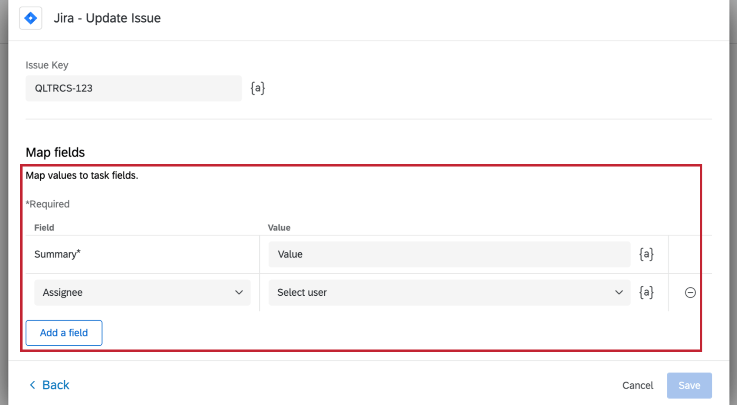Click the Value text box for Summary
The width and height of the screenshot is (737, 405).
pos(449,255)
